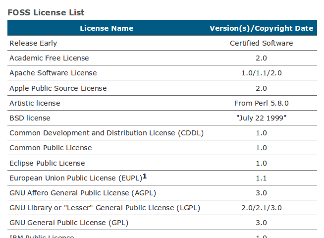The height and width of the screenshot is (238, 324).
Task: Click the 'FOSS License List' heading
Action: point(46,12)
